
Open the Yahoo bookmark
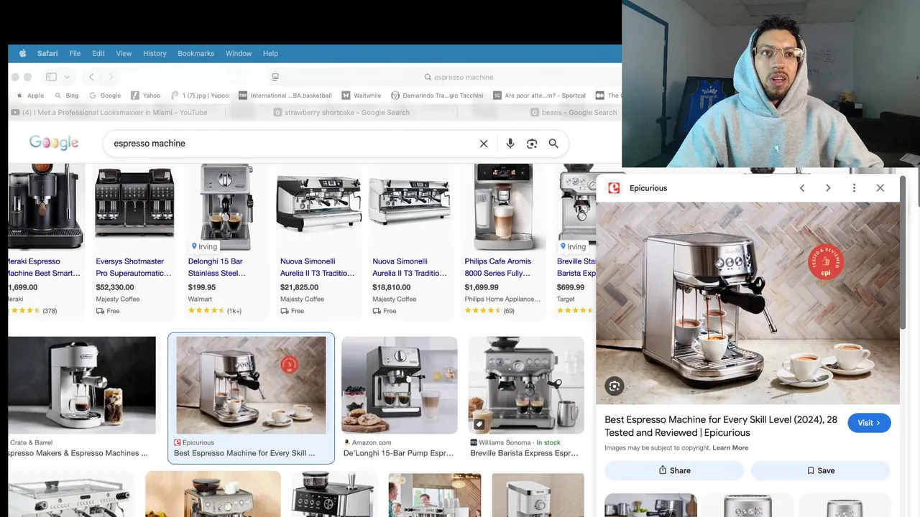coord(146,96)
